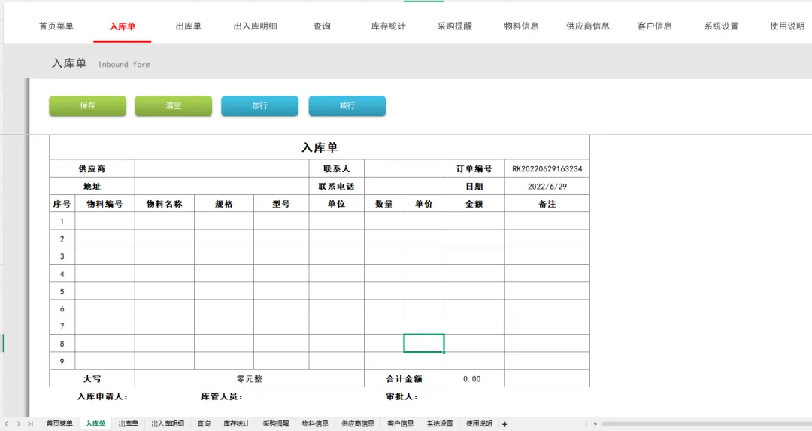812x431 pixels.
Task: Select the 联系电话 input cell
Action: 404,186
